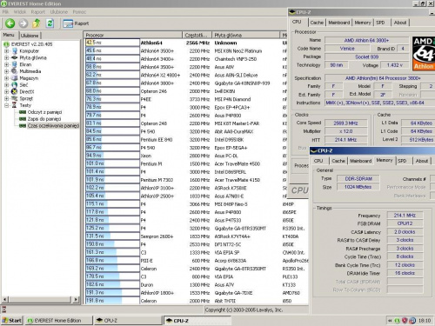This screenshot has height=326, width=435.
Task: Open SPD tab in lower CPU-Z window
Action: click(x=402, y=161)
